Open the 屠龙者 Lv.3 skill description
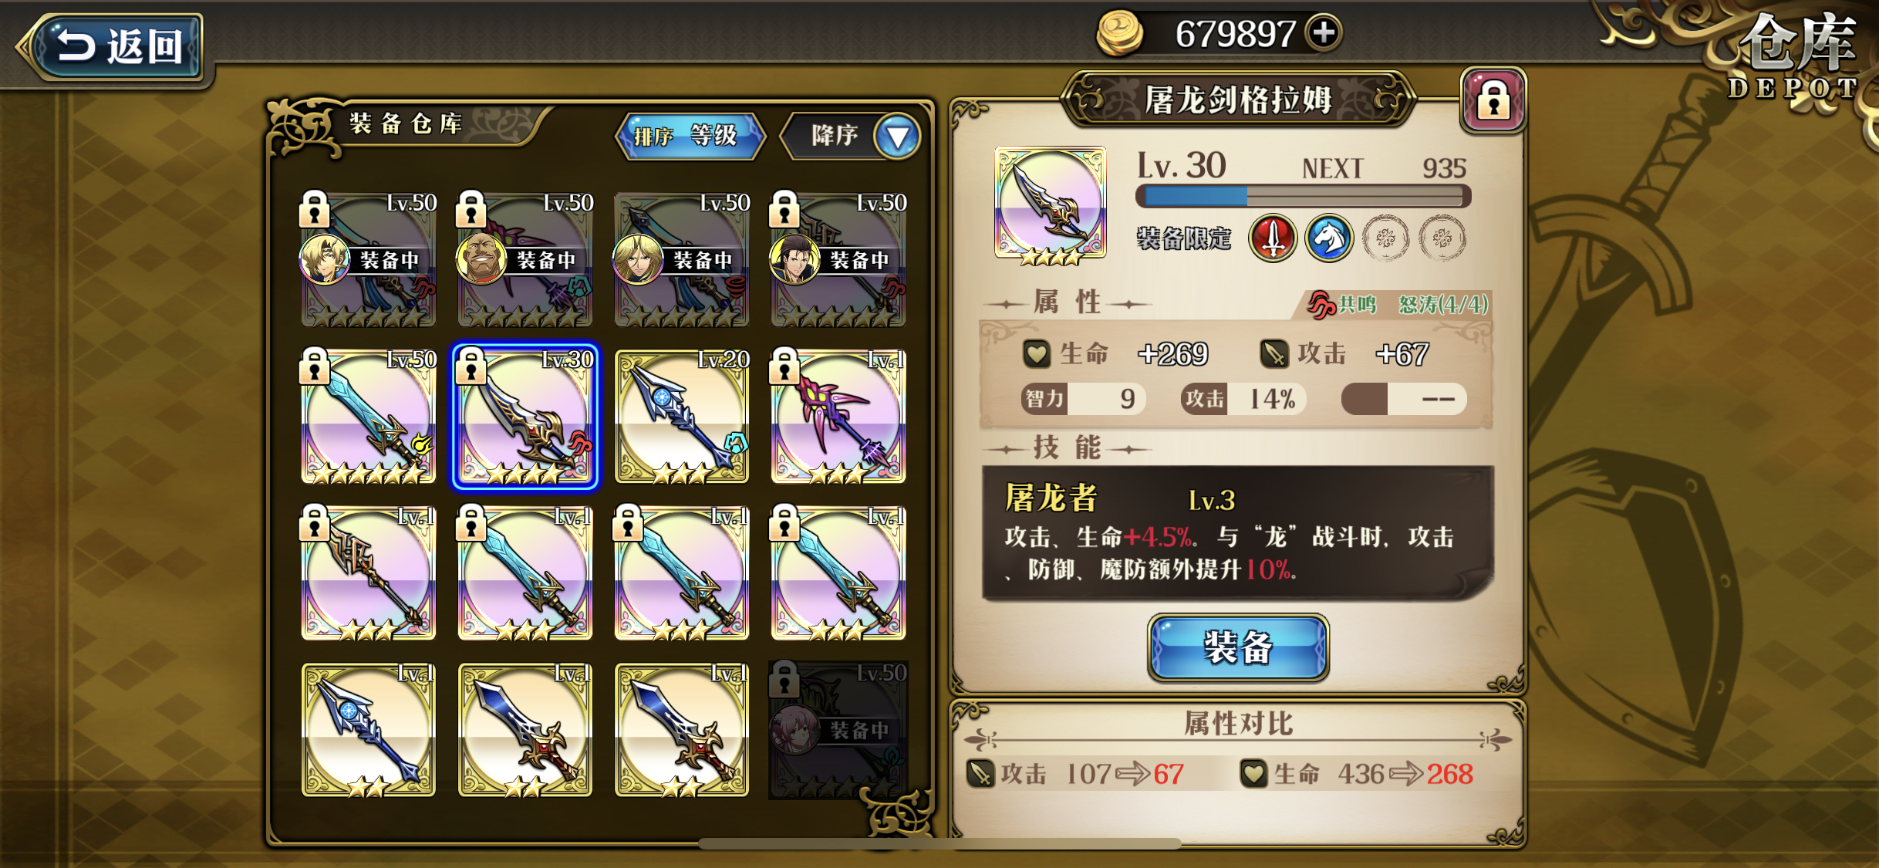The width and height of the screenshot is (1879, 868). coord(1237,533)
